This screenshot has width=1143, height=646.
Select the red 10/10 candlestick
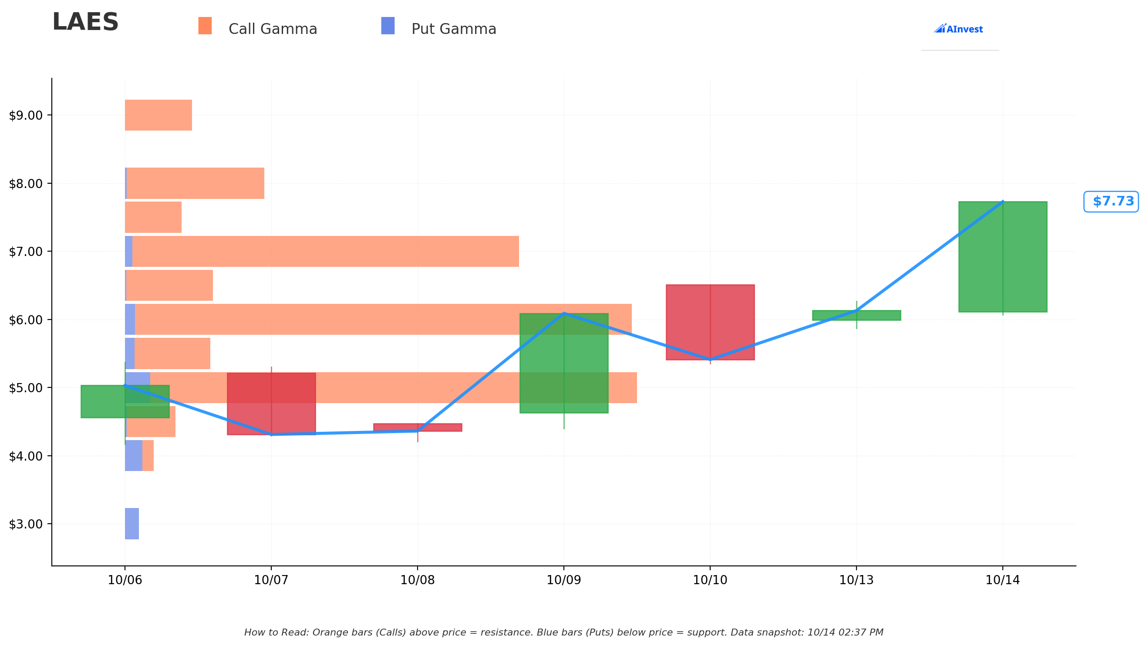tap(710, 323)
